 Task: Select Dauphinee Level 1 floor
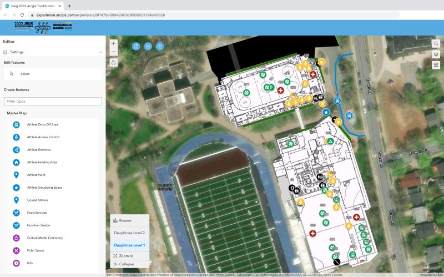(x=129, y=245)
